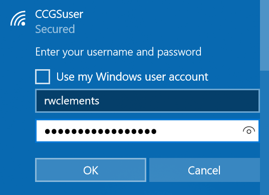Reveal the password with the eye icon

[x=249, y=130]
